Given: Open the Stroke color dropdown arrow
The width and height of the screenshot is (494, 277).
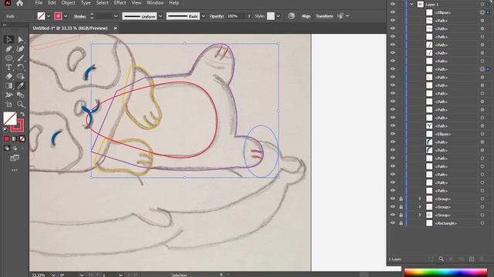Looking at the screenshot, I should 66,16.
